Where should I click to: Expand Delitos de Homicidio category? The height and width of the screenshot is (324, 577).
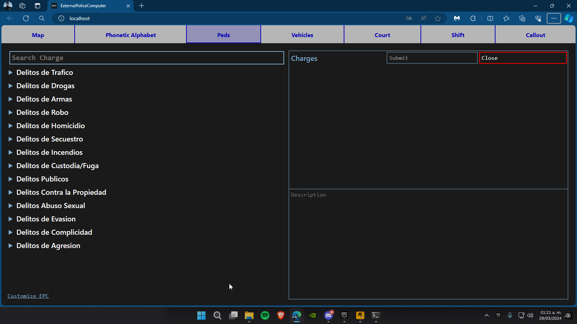(x=50, y=126)
